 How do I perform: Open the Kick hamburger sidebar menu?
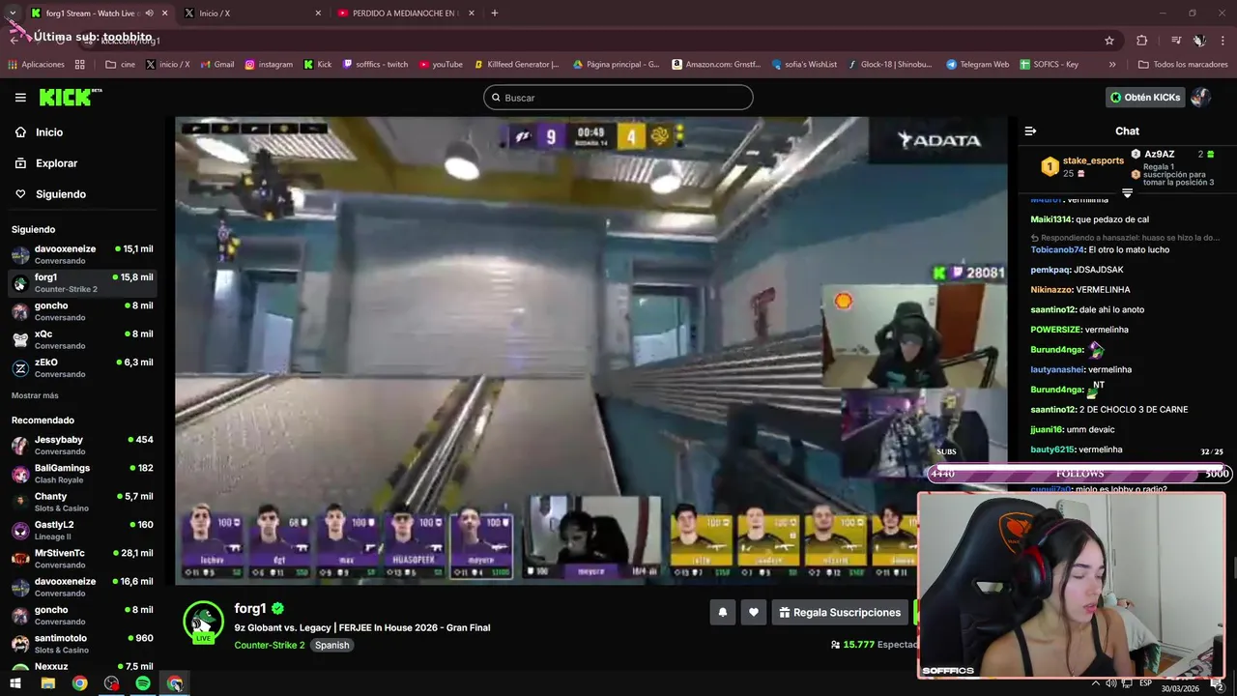pyautogui.click(x=20, y=98)
